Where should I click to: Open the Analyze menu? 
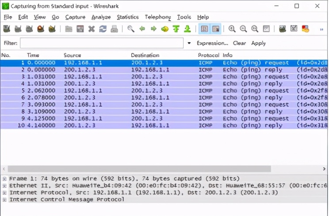coord(101,17)
